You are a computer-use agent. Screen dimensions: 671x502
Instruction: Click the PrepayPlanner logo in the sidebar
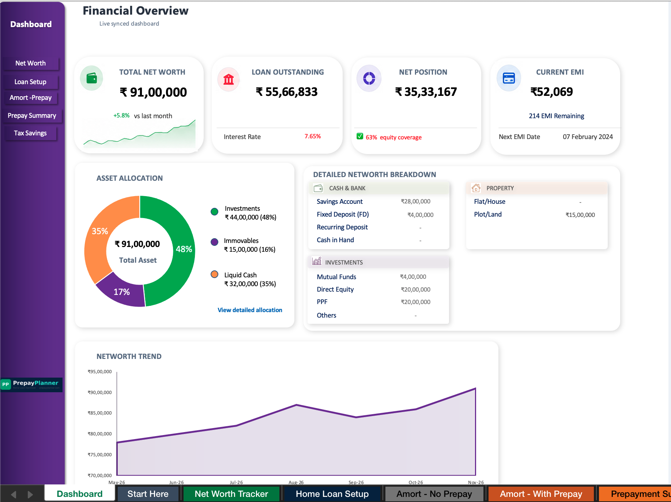point(31,385)
